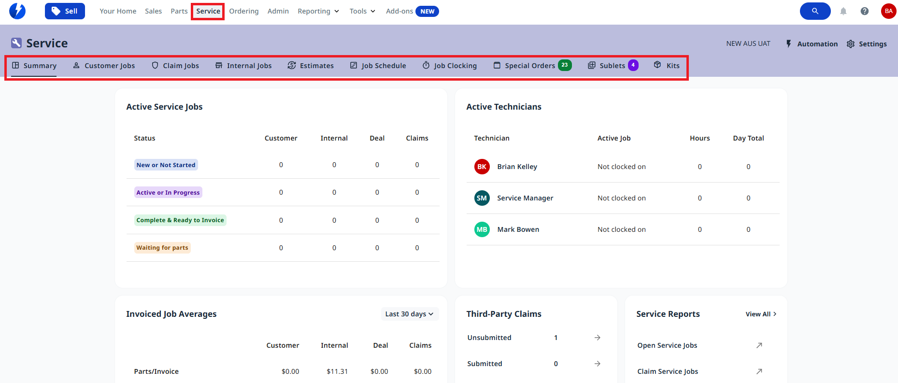Screen dimensions: 898x383
Task: Open the Unsubmitted claims arrow
Action: 597,338
